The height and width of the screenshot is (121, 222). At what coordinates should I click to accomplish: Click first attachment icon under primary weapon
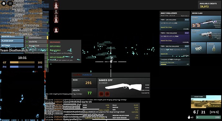pos(194,25)
